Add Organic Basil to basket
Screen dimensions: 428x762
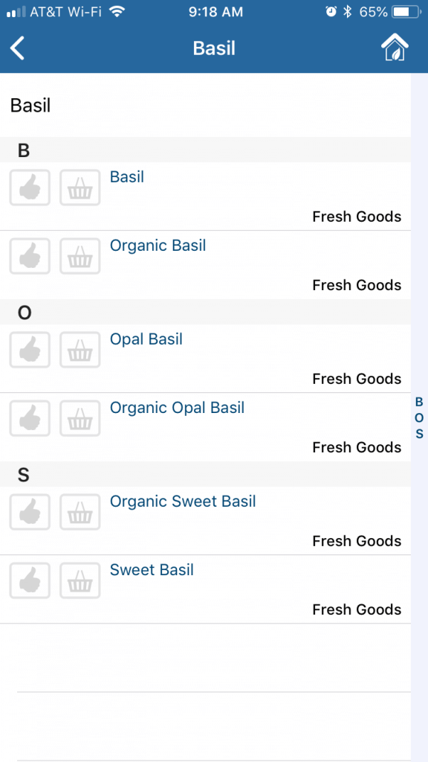[80, 256]
